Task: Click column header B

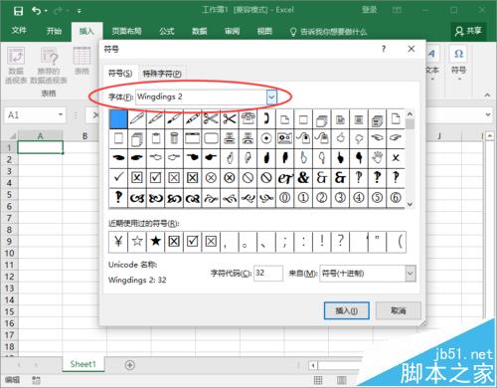Action: 84,136
